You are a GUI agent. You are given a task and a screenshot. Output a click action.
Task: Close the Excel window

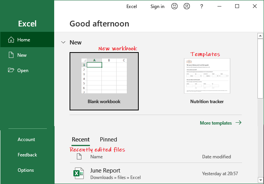point(255,6)
